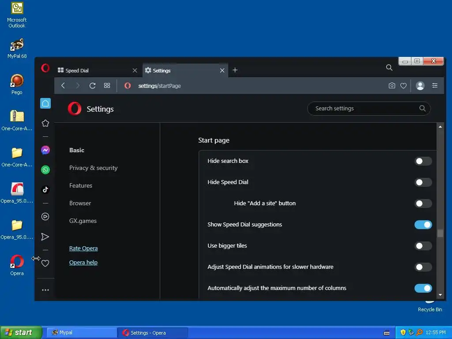Reload the settings page

click(92, 86)
